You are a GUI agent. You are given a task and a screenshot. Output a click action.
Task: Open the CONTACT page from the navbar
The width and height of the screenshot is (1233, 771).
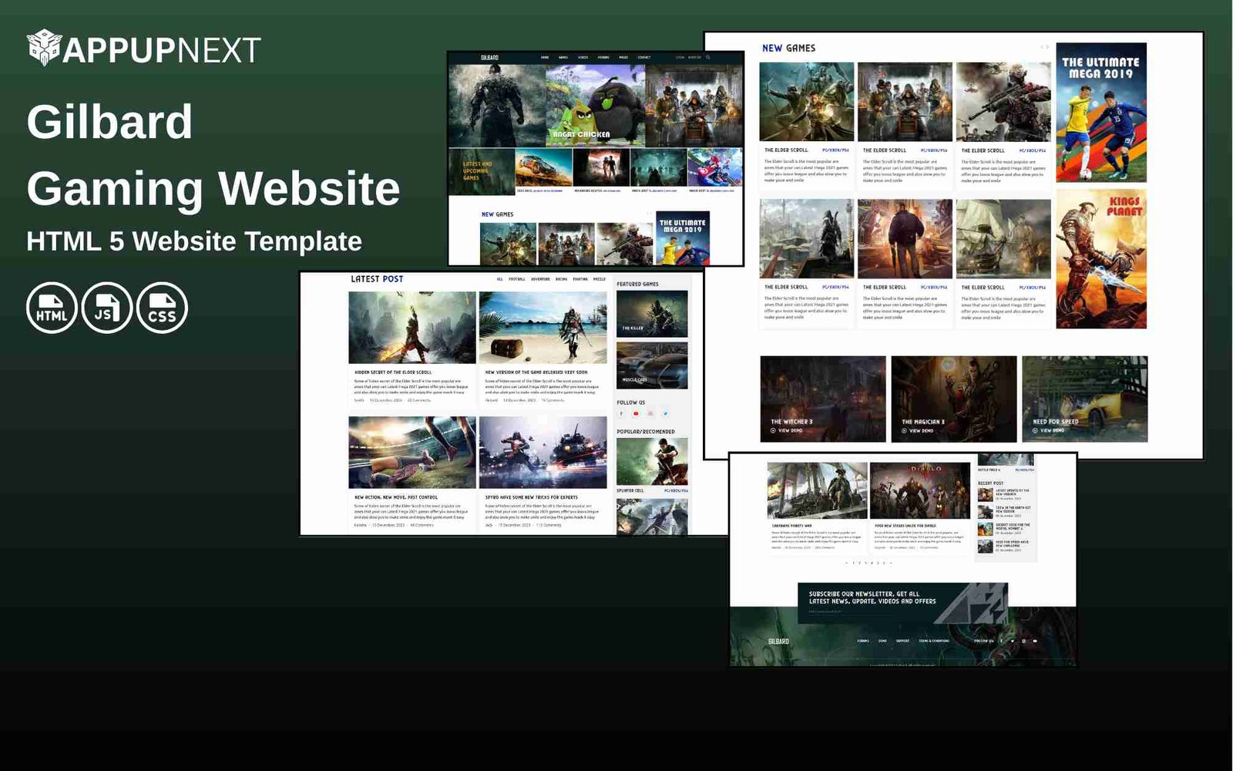click(x=645, y=56)
